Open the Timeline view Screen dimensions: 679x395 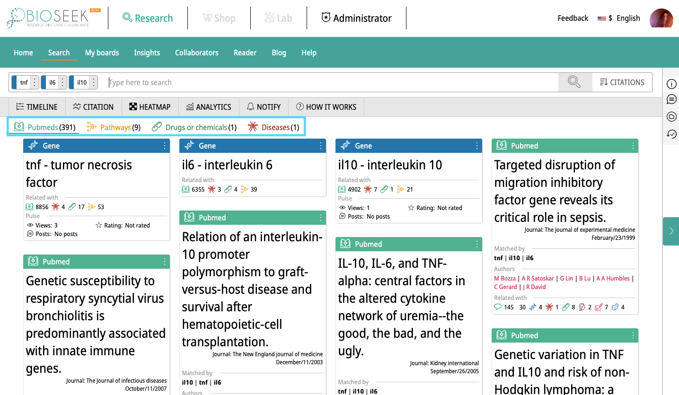(37, 107)
